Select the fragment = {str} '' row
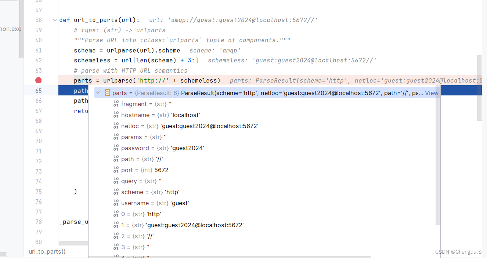The height and width of the screenshot is (258, 487). 265,104
